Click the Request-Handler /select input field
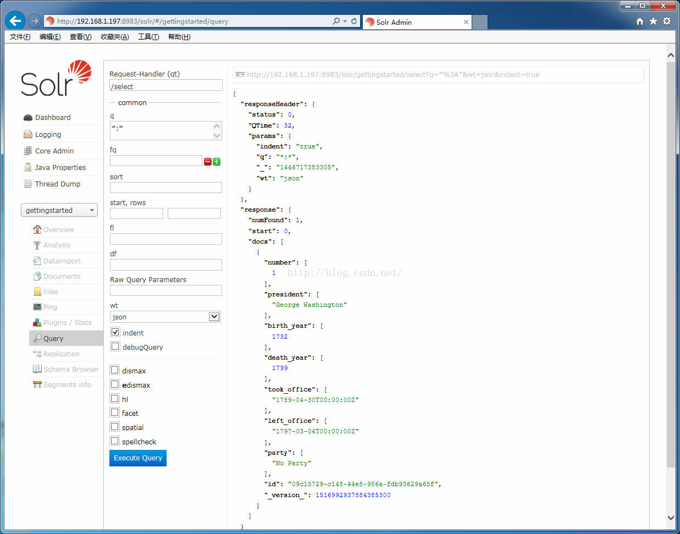Image resolution: width=680 pixels, height=534 pixels. 166,86
